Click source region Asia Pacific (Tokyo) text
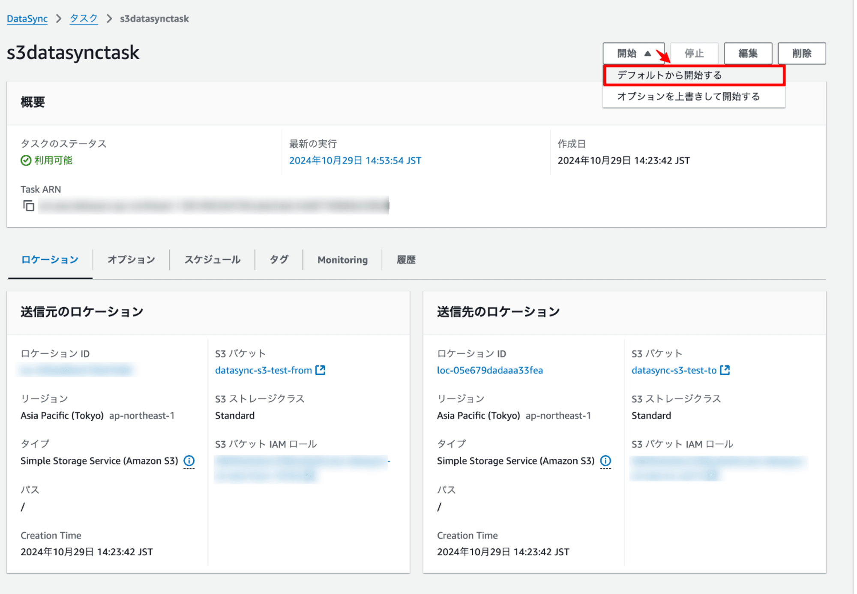 [x=62, y=416]
